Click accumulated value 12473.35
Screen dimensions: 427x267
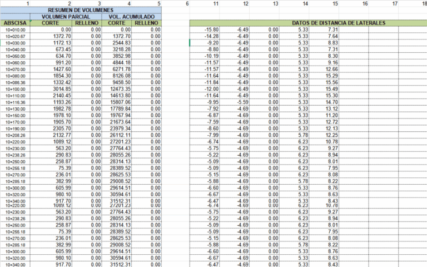click(117, 89)
